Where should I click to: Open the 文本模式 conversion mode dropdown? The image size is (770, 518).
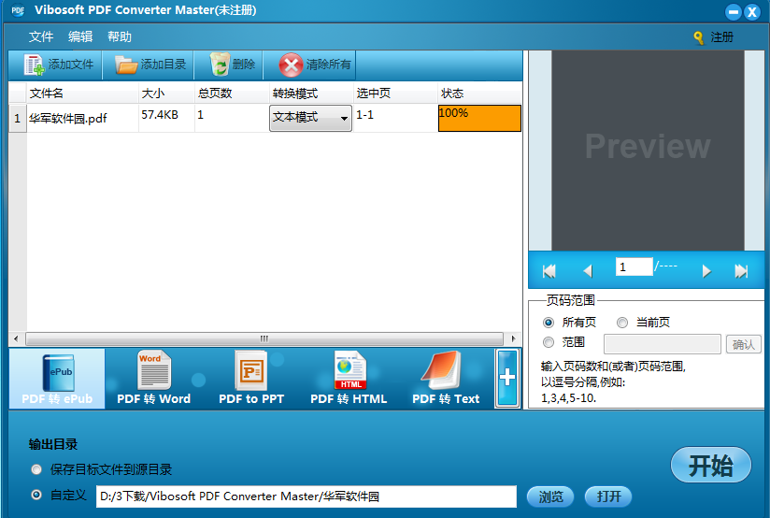(x=310, y=118)
